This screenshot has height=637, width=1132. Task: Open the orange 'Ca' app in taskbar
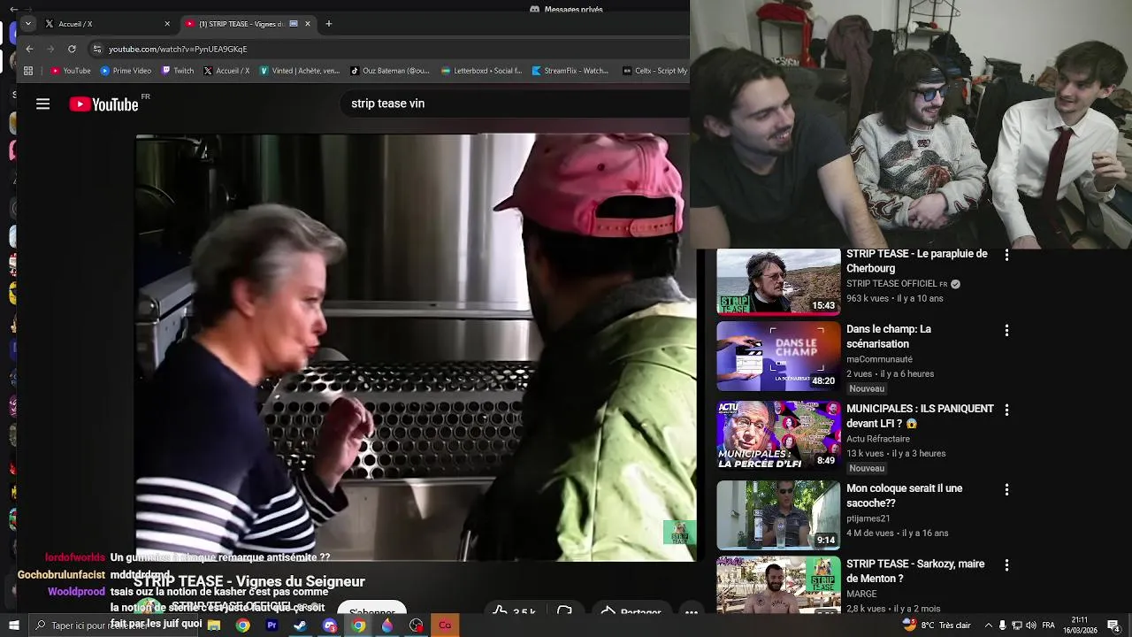click(x=445, y=625)
